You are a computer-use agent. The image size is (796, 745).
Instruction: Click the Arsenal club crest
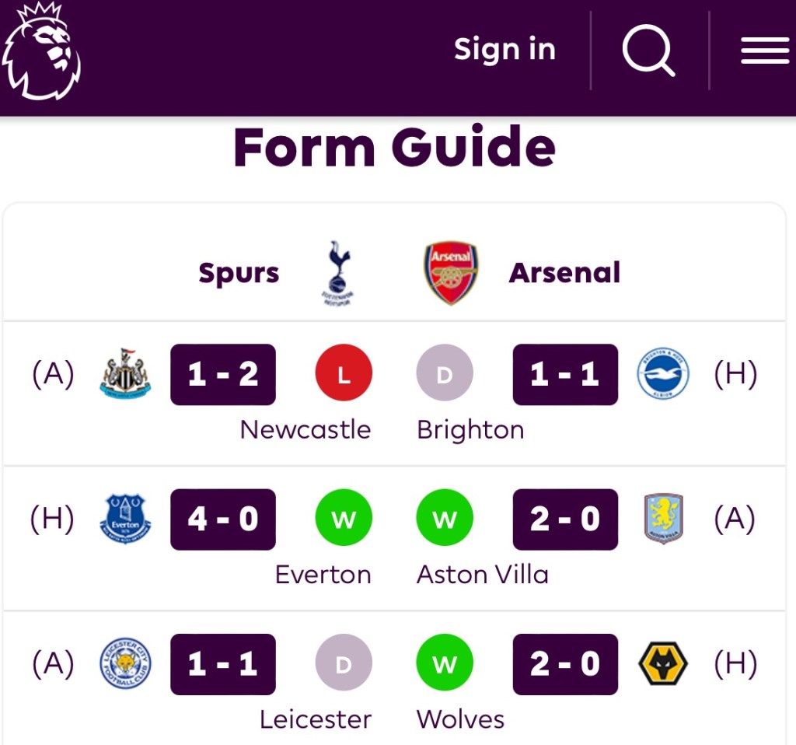coord(451,272)
